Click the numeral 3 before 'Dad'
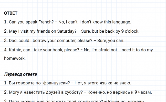Image resolution: width=166 pixels, height=102 pixels. pos(6,41)
